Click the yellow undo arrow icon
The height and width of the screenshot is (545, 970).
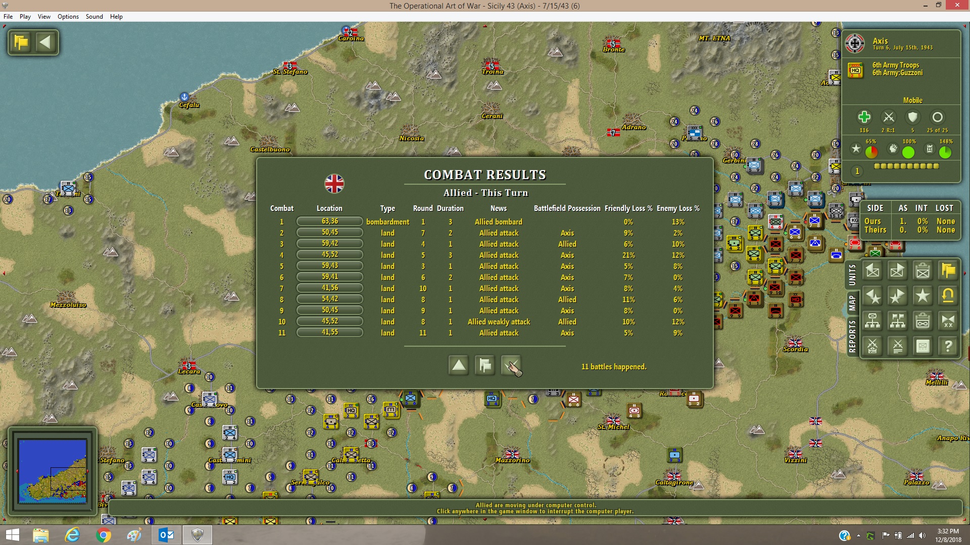click(948, 296)
